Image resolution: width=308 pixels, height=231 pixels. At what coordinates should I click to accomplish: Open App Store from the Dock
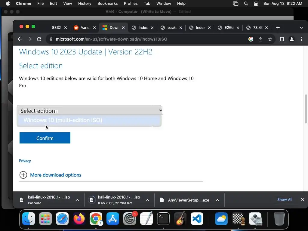[113, 219]
